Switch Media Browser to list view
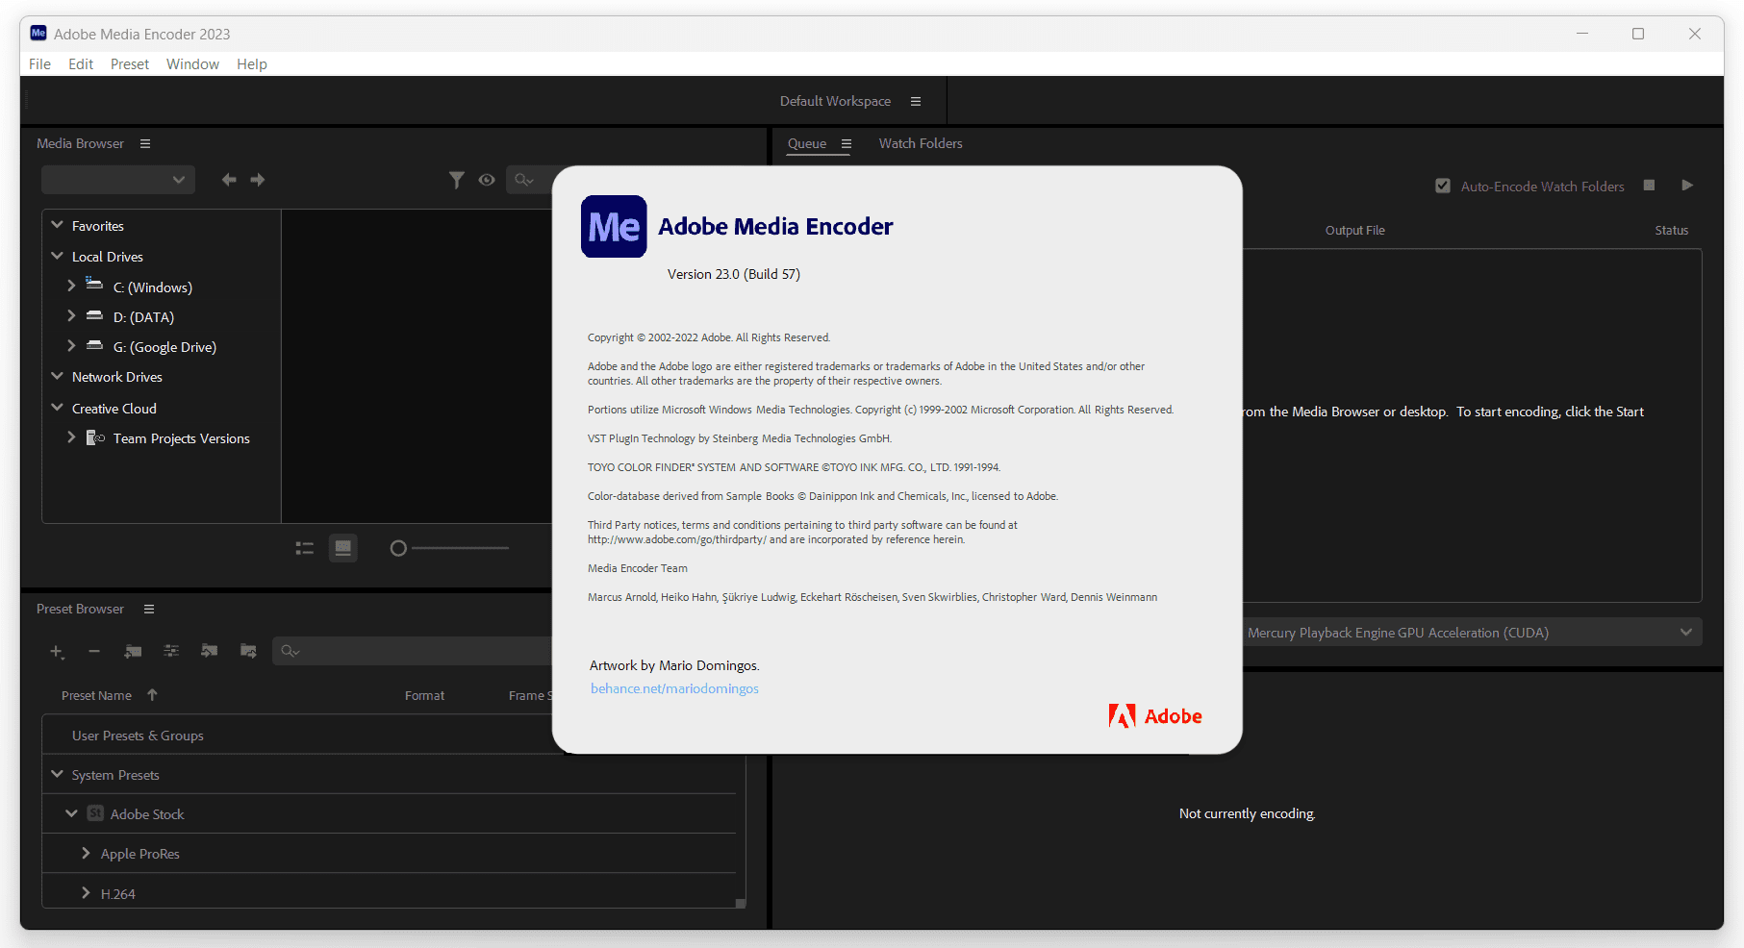The image size is (1744, 948). point(305,548)
